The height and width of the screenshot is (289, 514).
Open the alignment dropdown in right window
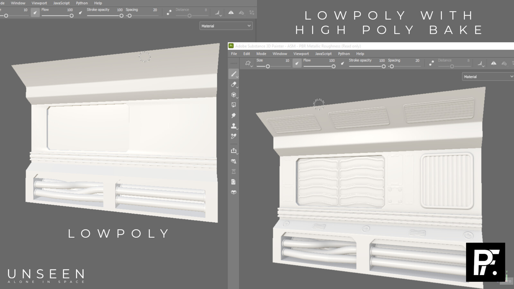tap(481, 64)
